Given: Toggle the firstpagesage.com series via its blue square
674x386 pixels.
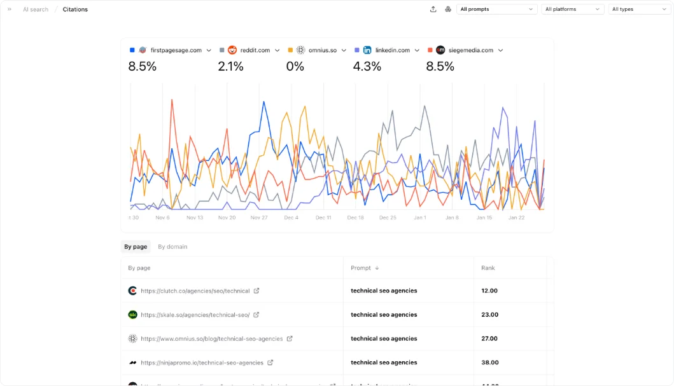Looking at the screenshot, I should pyautogui.click(x=132, y=50).
